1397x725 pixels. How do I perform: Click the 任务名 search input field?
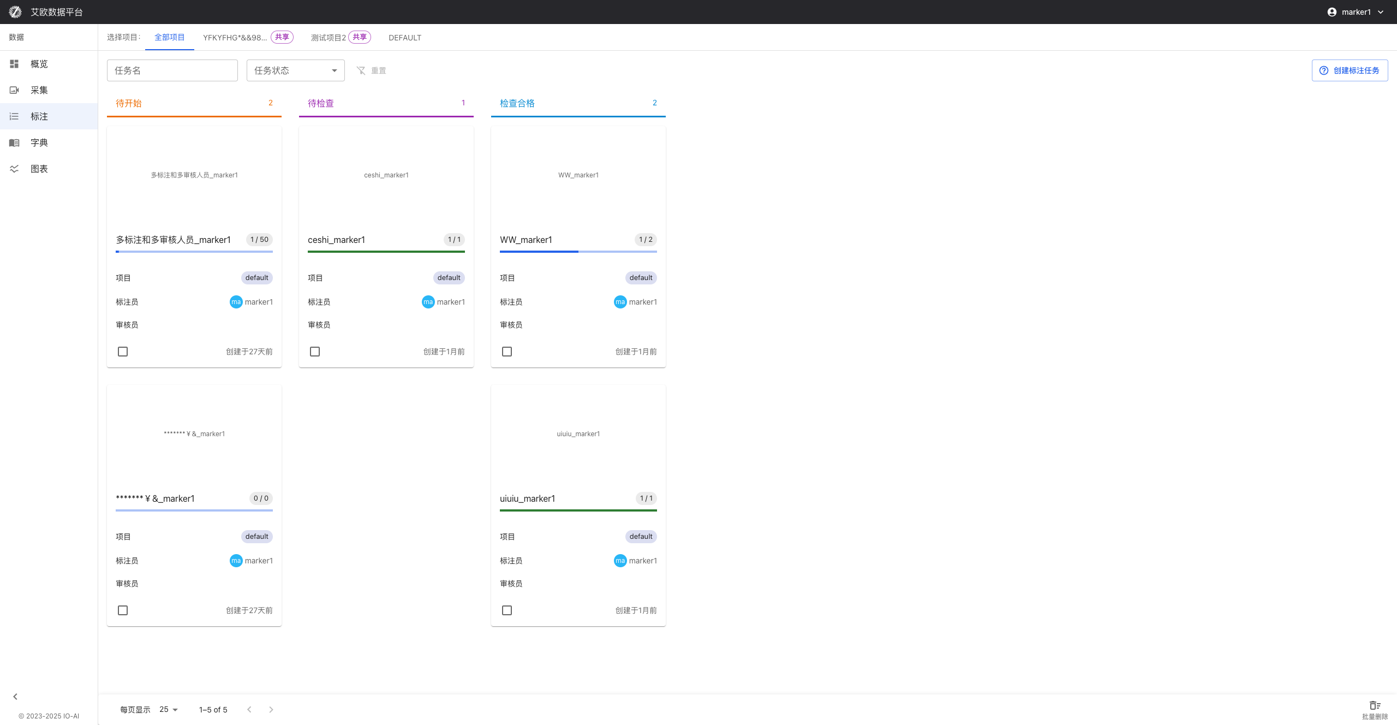(172, 70)
